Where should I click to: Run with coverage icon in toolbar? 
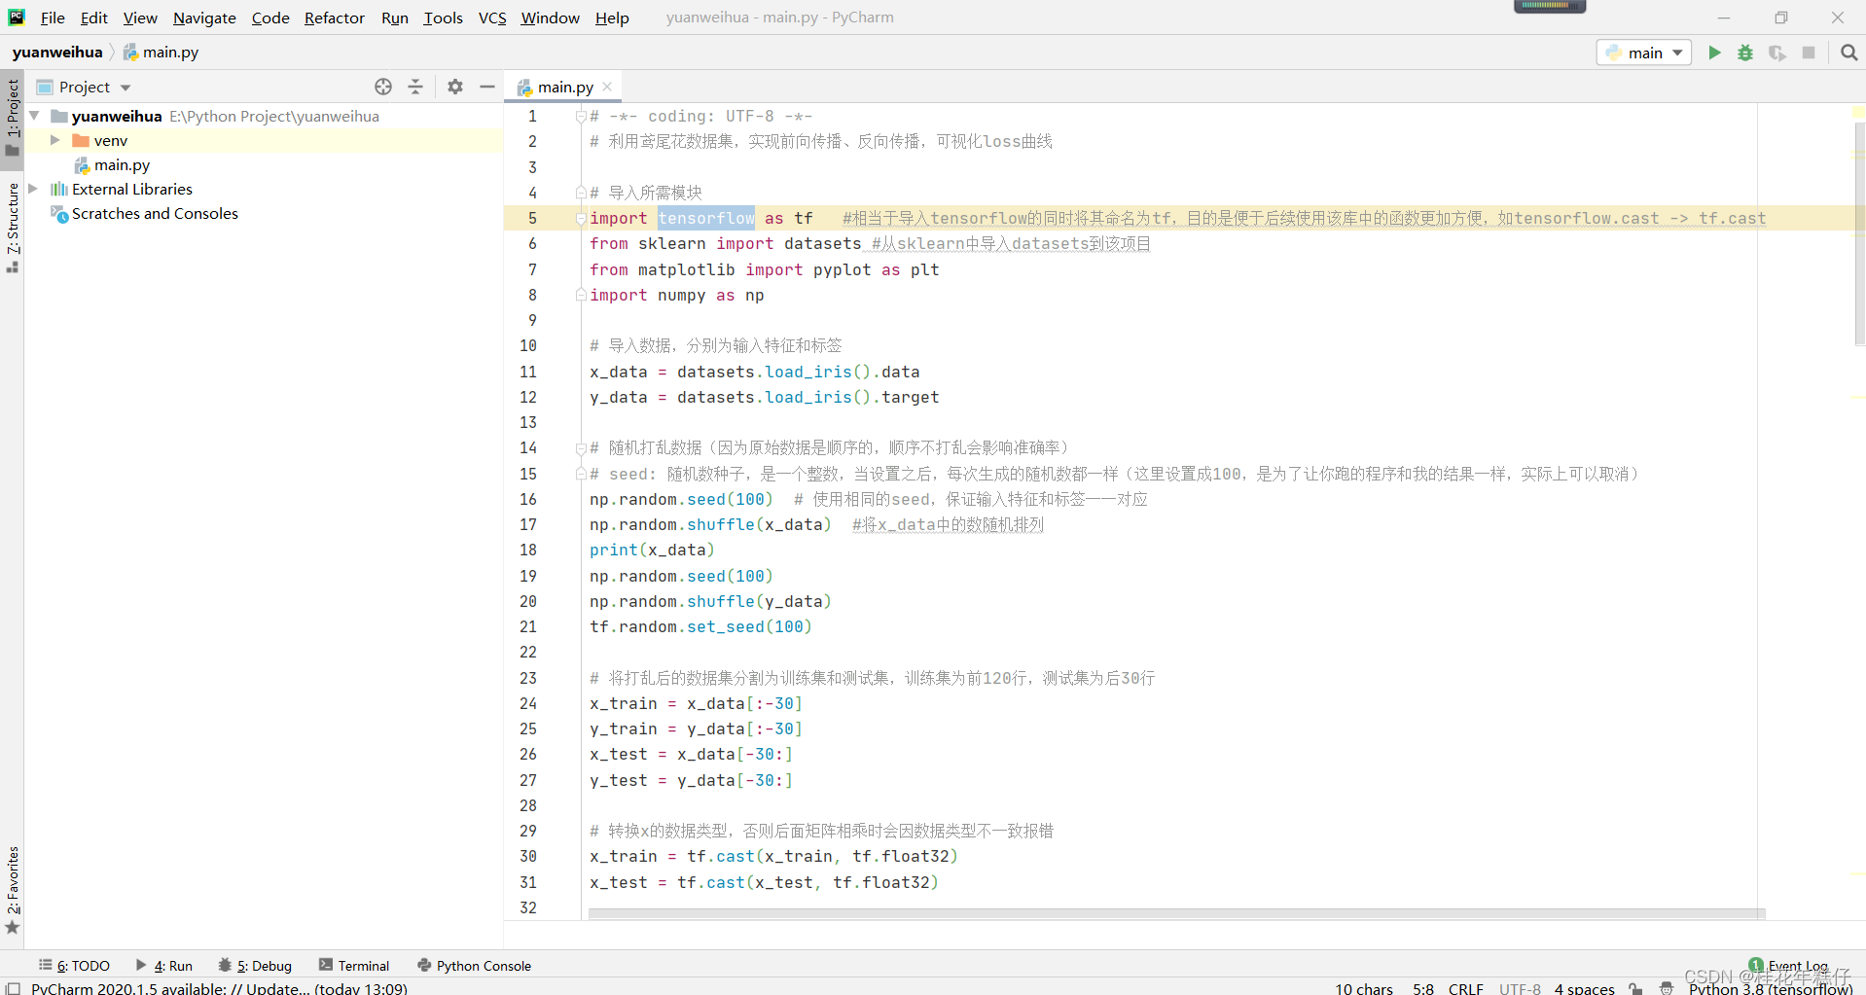tap(1776, 53)
